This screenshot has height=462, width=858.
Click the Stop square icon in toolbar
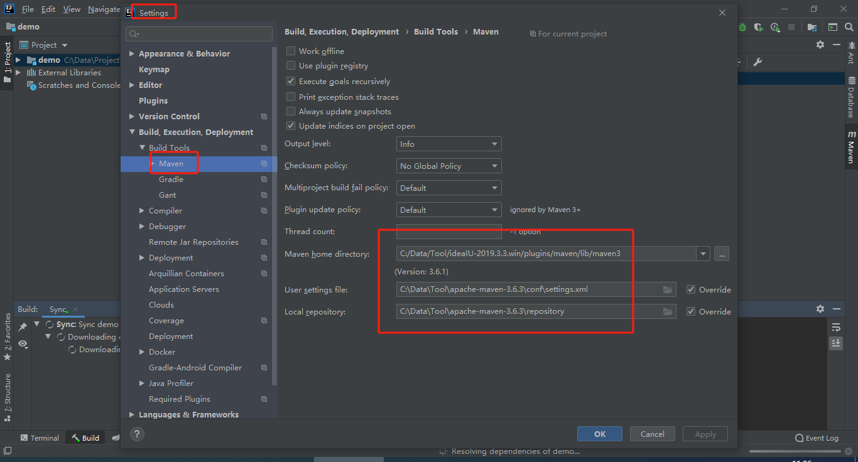[x=791, y=28]
